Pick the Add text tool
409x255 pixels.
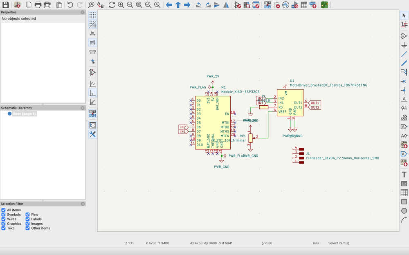pos(404,174)
